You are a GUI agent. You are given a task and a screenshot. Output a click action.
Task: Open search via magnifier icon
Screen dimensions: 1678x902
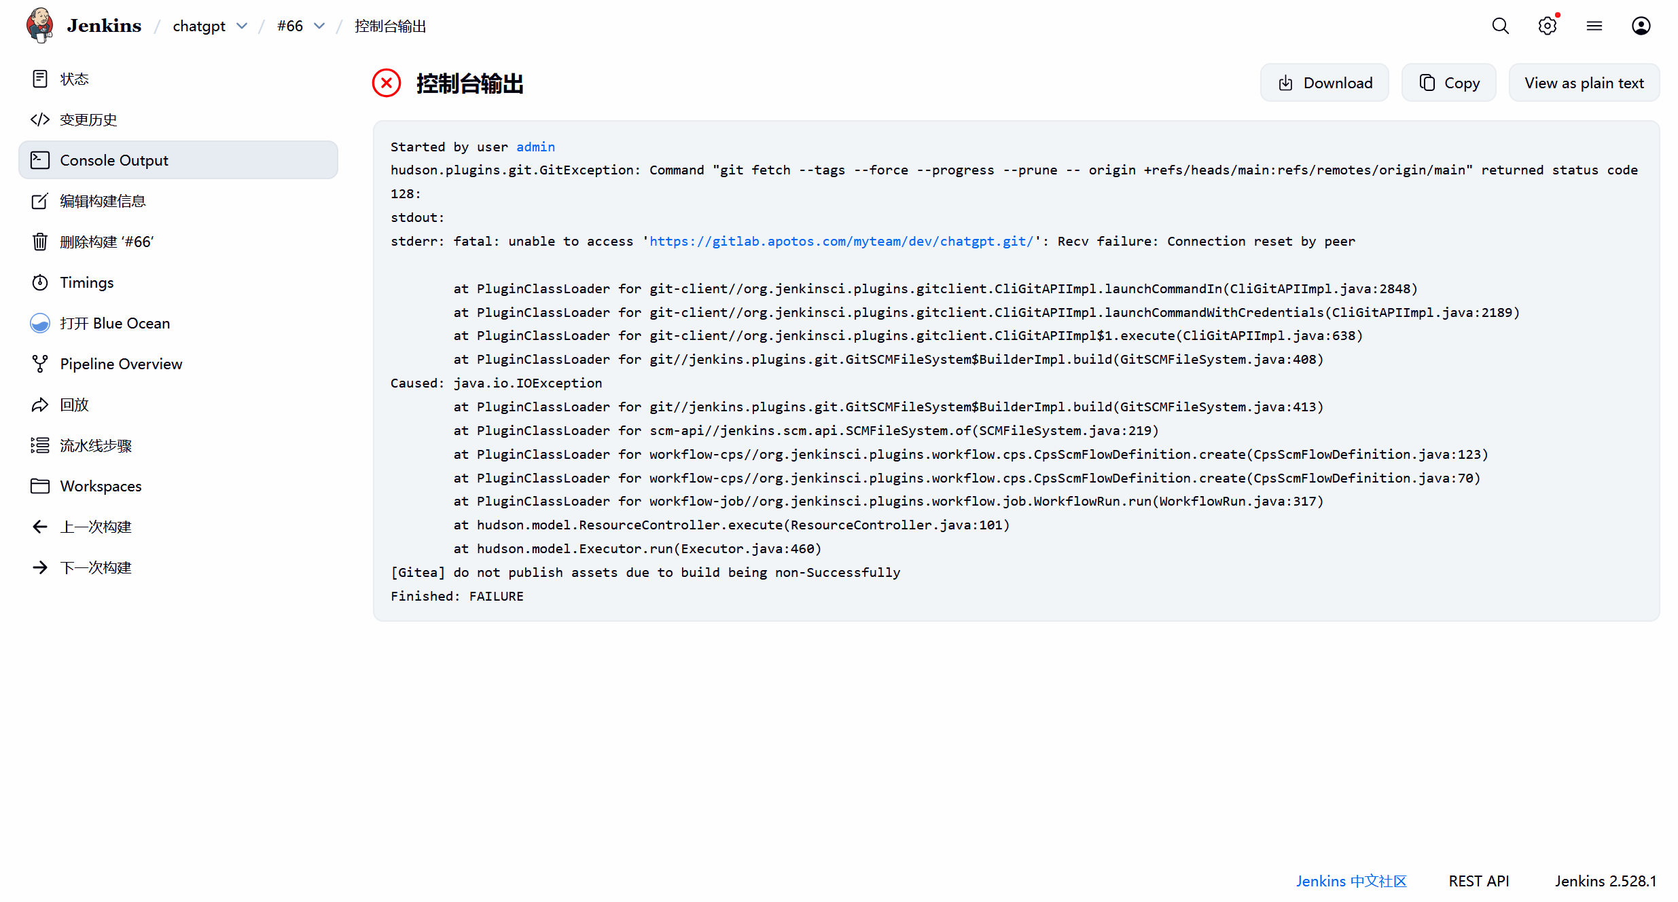[1500, 26]
